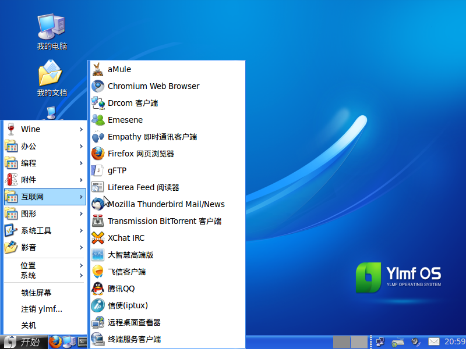Click the 终端服务客户端 icon
Screen dimensions: 466x349
(x=97, y=339)
